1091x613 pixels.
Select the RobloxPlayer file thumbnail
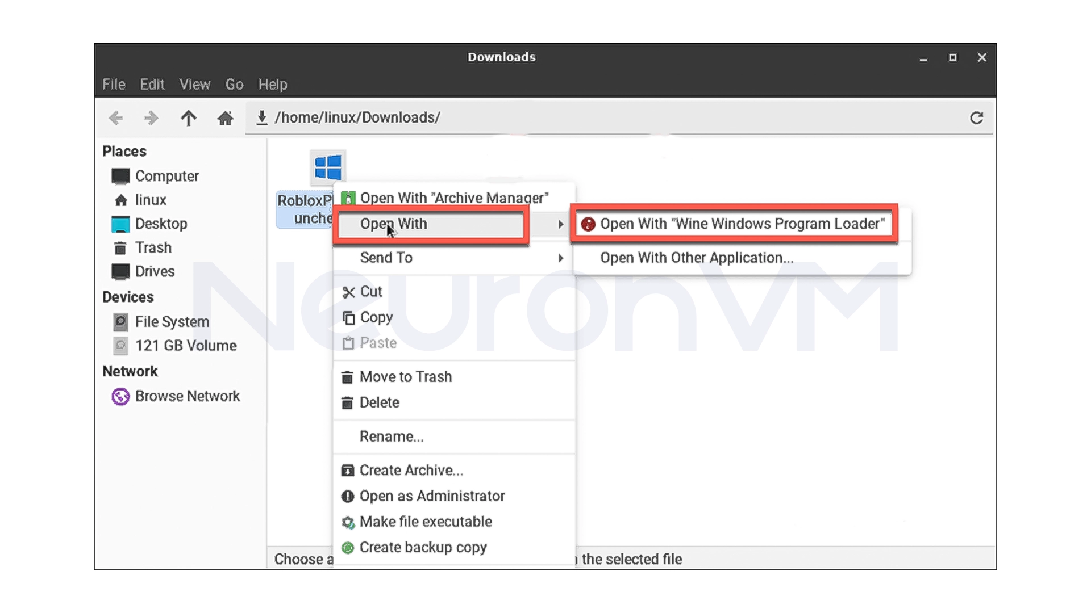(x=328, y=167)
